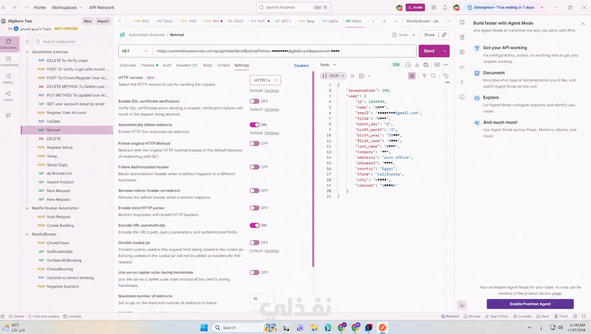This screenshot has height=334, width=591.
Task: Toggle word wrap in the response viewer
Action: coord(412,76)
